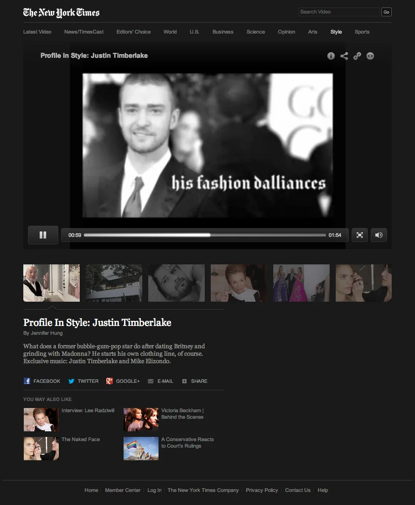The width and height of the screenshot is (415, 505).
Task: Open Member Center footer link
Action: tap(123, 490)
